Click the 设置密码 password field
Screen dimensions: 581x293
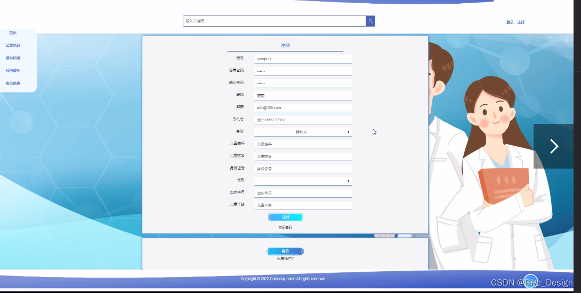coord(303,71)
